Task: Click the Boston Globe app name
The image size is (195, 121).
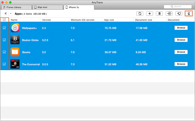Action: click(x=30, y=40)
